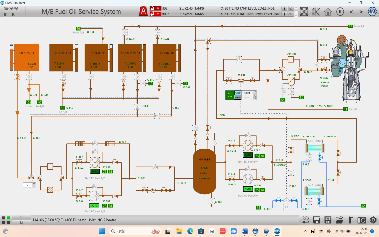Switch to the 3D view

[305, 220]
